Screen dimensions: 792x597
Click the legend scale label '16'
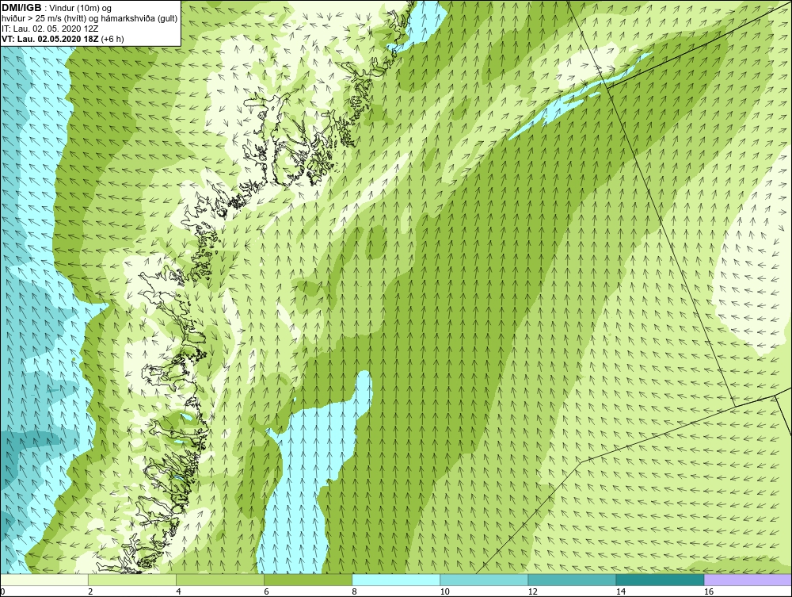point(709,591)
